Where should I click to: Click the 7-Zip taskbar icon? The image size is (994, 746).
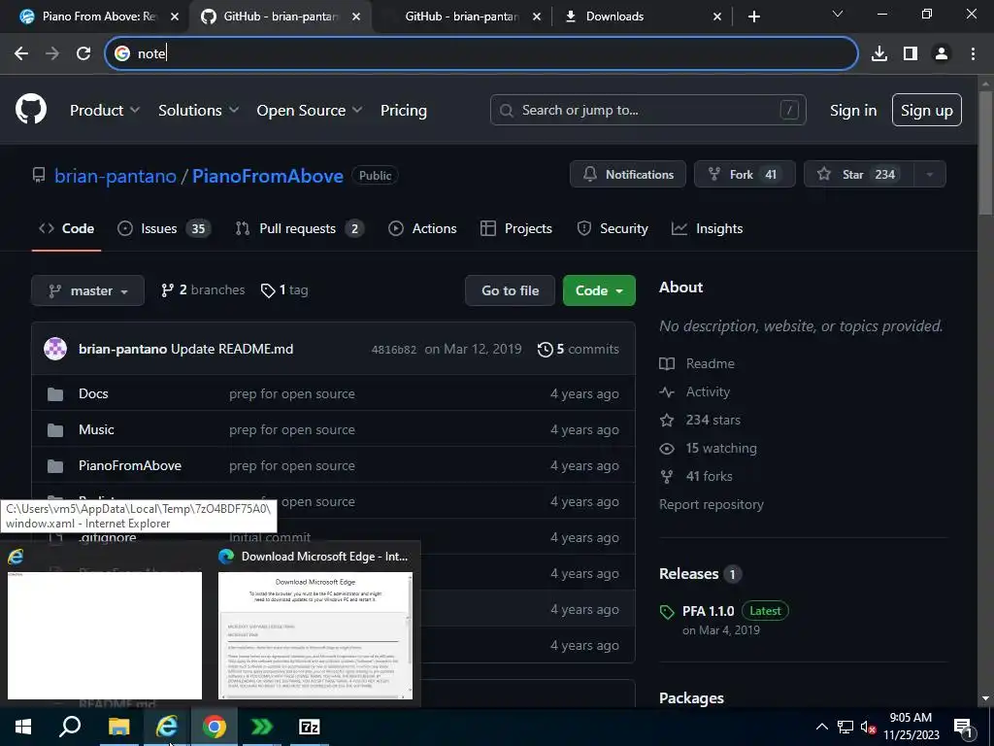pyautogui.click(x=310, y=727)
